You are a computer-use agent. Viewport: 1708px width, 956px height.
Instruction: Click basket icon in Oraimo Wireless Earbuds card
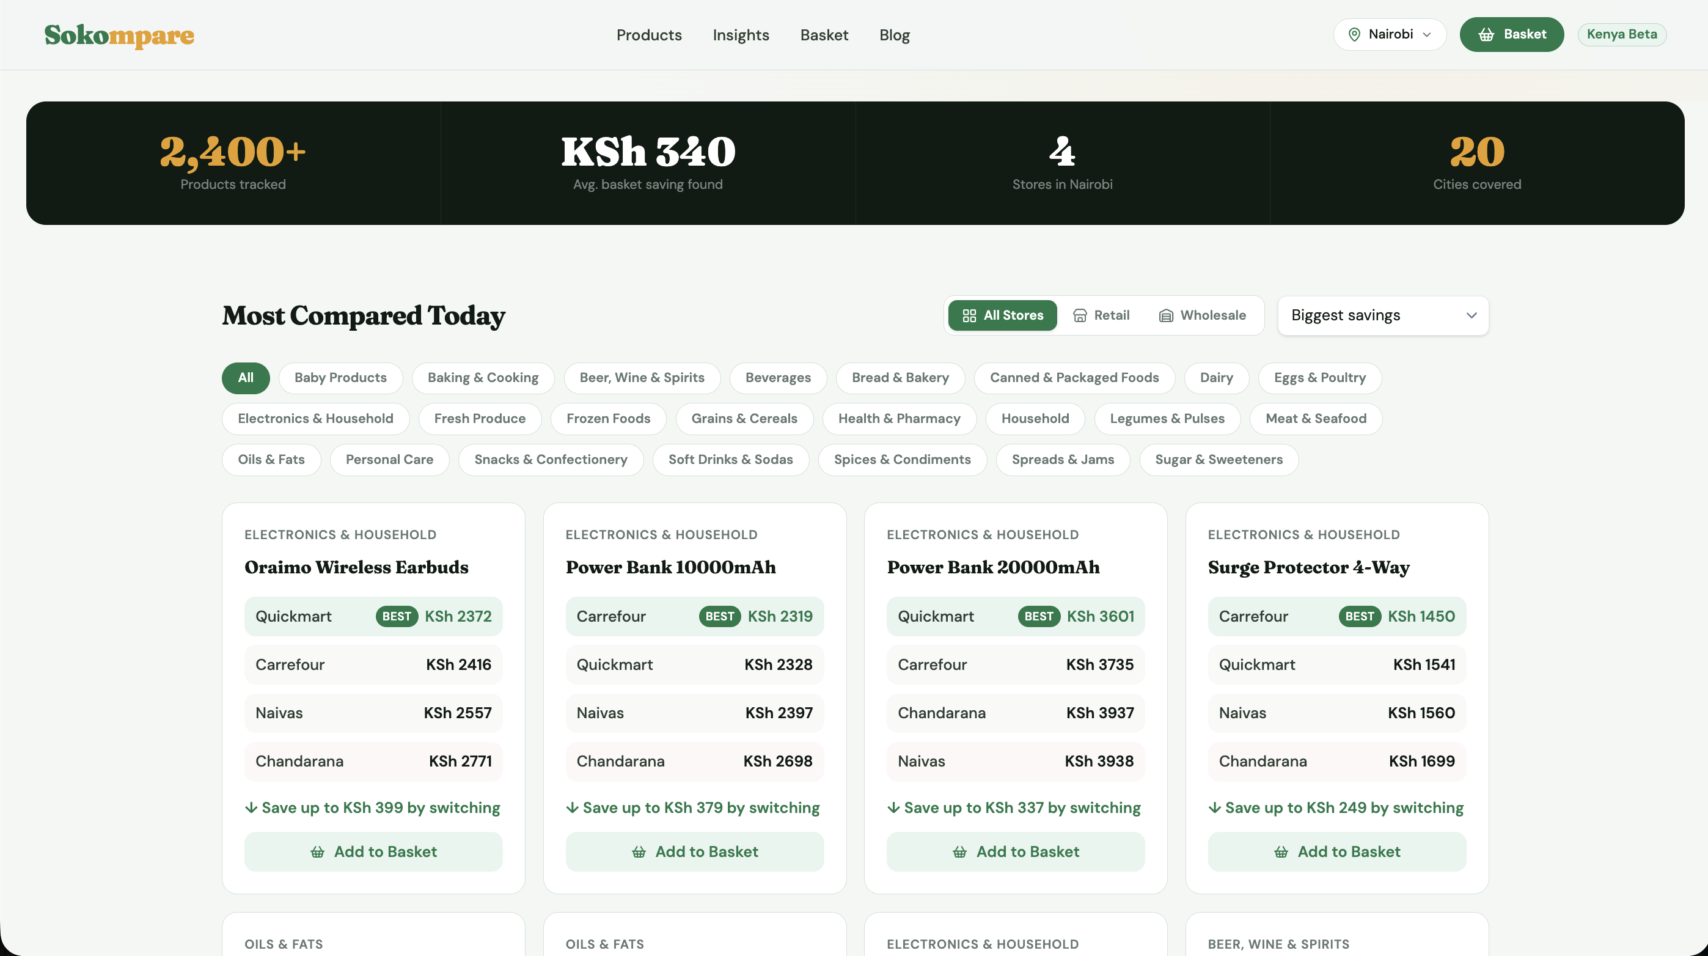318,852
